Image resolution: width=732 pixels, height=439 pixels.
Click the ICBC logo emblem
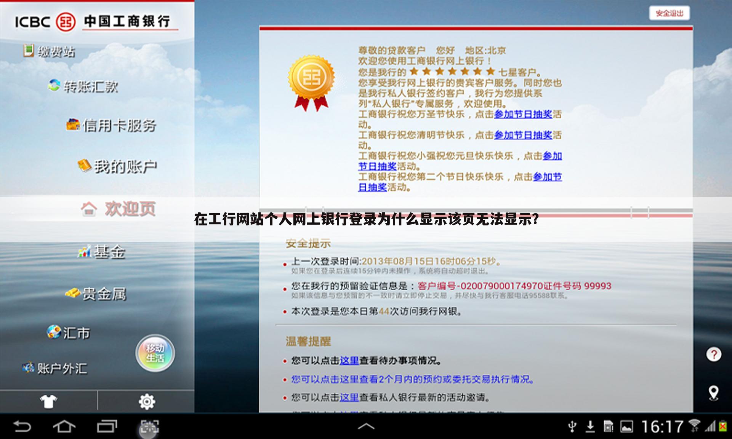pyautogui.click(x=66, y=22)
